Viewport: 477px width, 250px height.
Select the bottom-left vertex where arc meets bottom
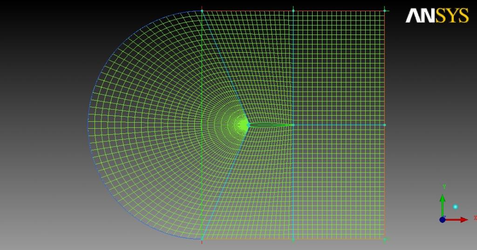[202, 239]
